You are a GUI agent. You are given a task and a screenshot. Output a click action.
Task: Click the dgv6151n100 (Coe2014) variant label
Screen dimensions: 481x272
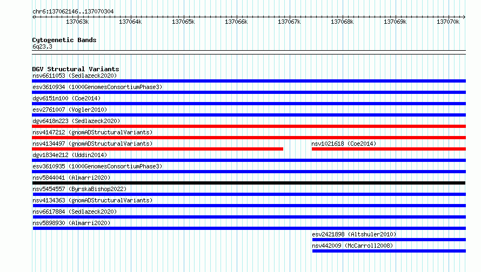(x=66, y=98)
